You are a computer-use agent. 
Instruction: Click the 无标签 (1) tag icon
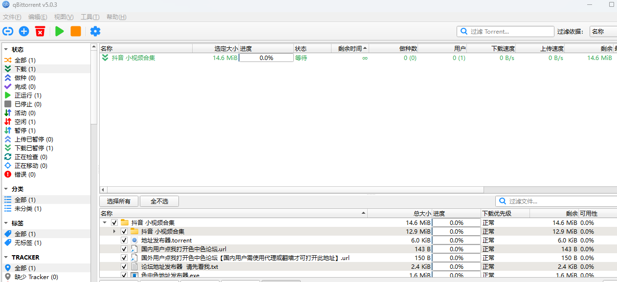tap(8, 242)
